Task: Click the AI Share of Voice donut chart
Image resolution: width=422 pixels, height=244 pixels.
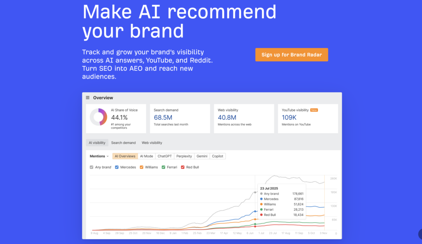Action: [98, 117]
